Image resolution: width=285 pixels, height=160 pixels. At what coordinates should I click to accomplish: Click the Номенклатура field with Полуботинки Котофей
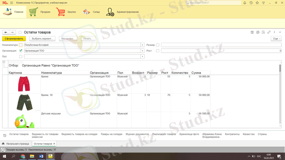82,45
